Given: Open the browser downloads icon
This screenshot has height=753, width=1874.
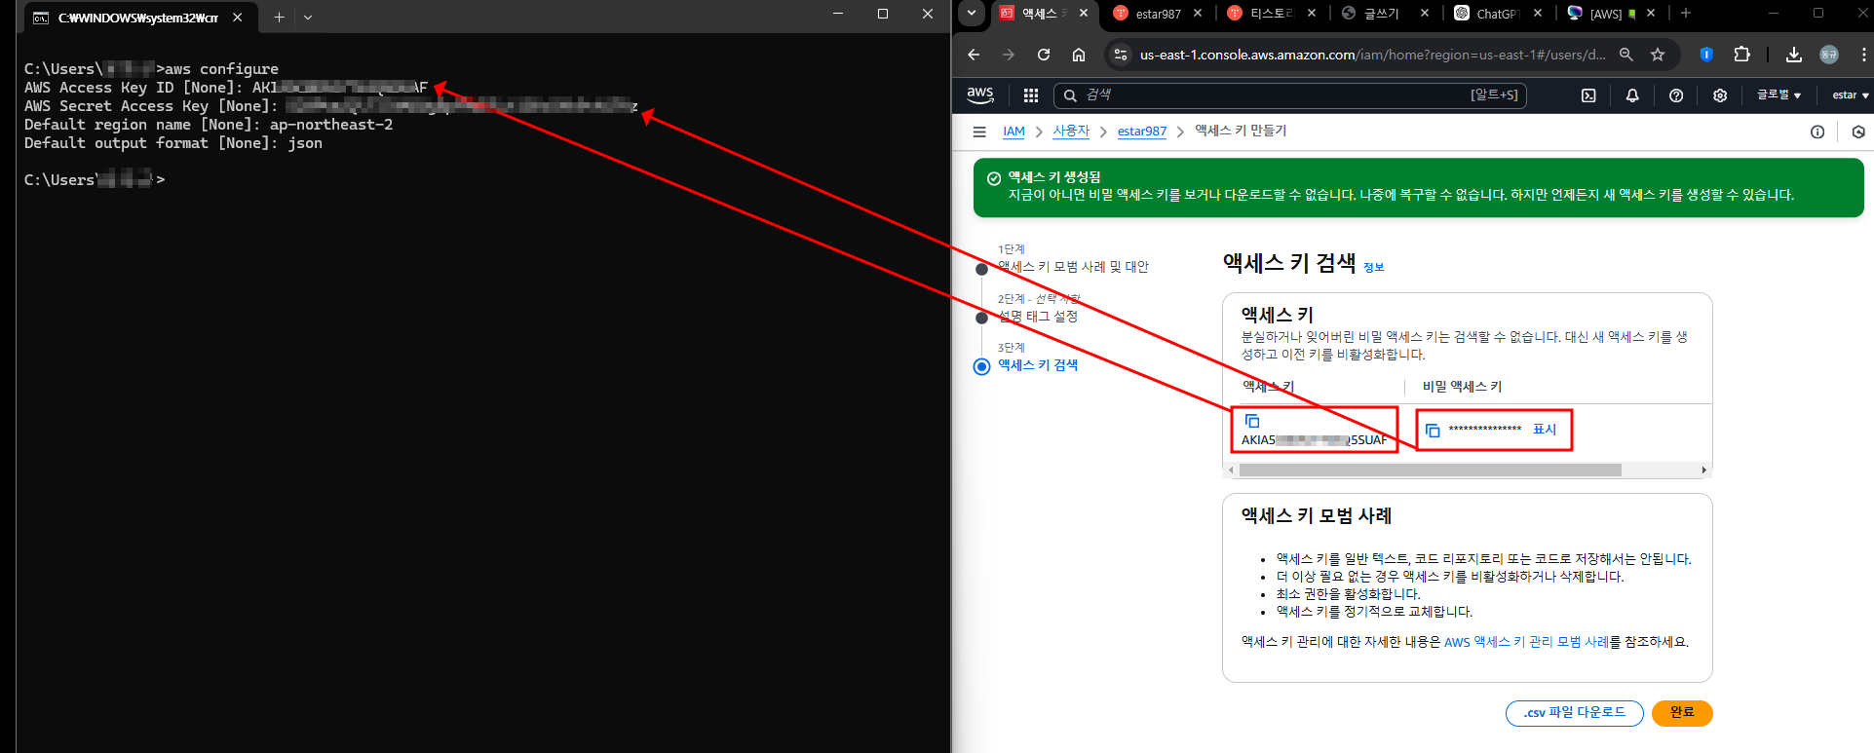Looking at the screenshot, I should pyautogui.click(x=1793, y=55).
